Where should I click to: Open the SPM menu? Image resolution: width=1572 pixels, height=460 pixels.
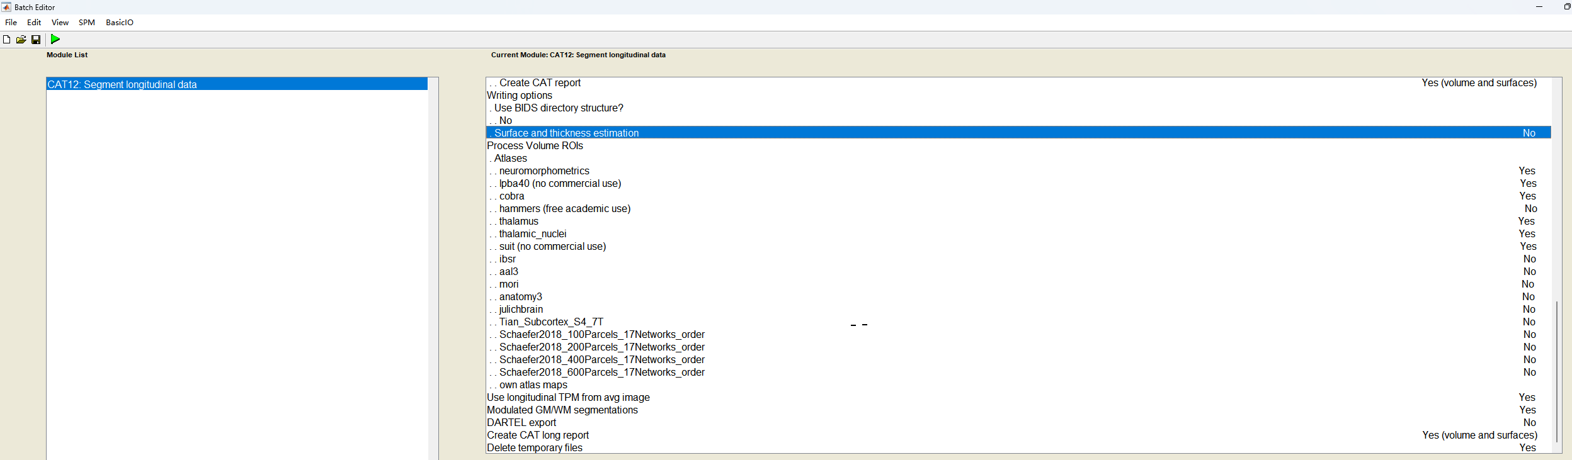pos(86,23)
